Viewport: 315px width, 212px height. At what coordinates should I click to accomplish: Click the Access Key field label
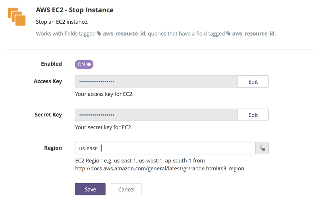tap(48, 81)
